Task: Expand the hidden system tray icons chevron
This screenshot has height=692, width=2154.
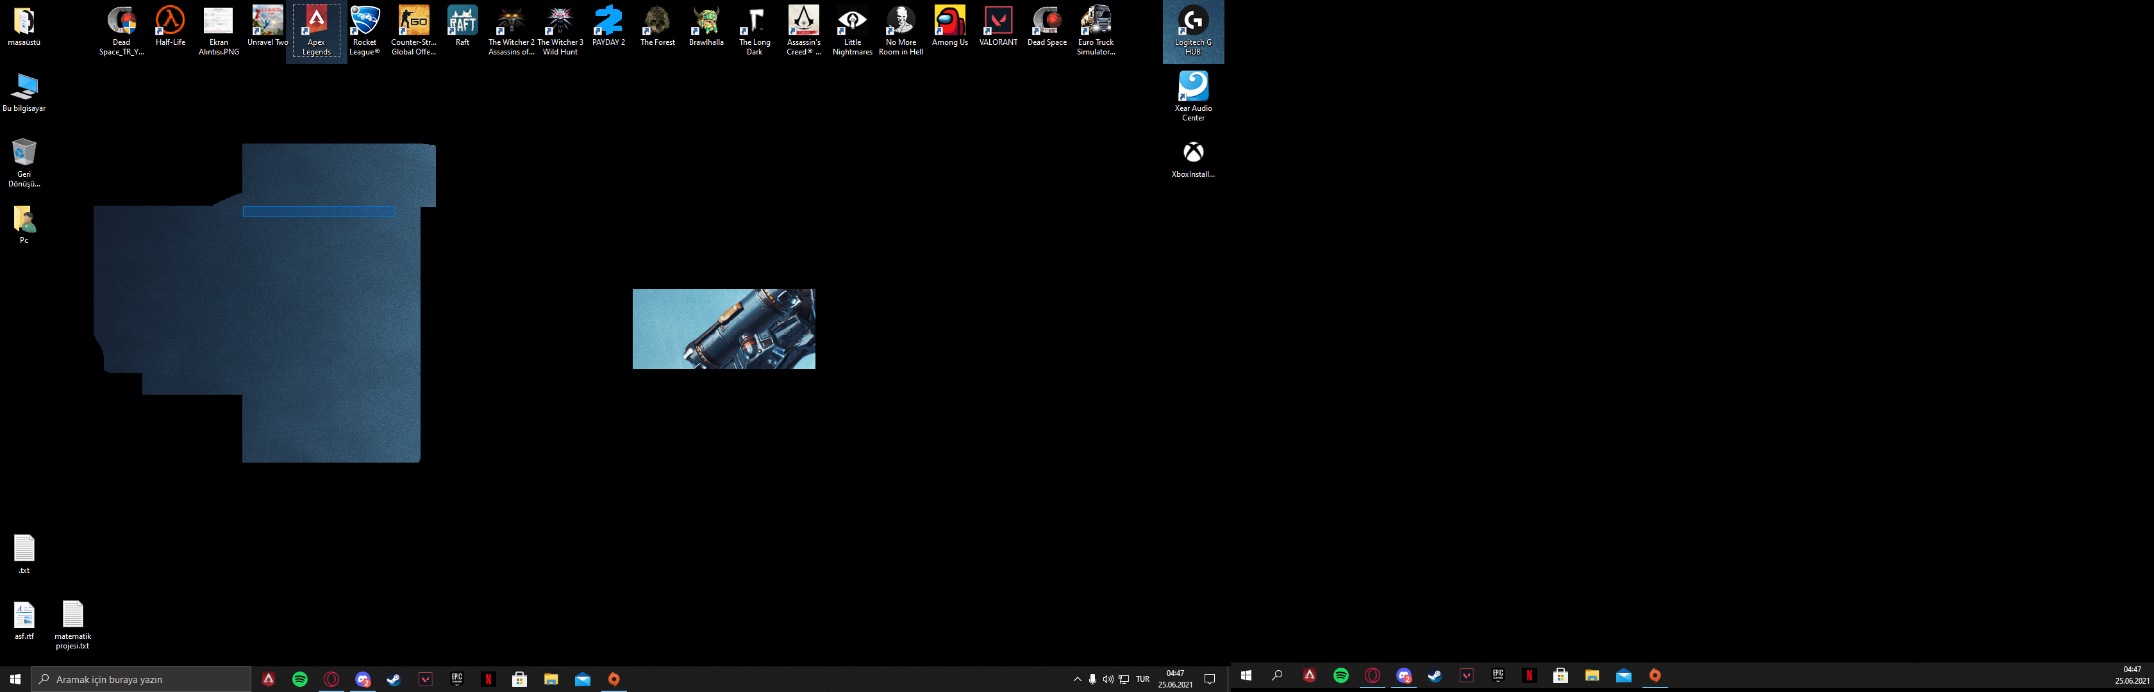Action: pos(1077,679)
